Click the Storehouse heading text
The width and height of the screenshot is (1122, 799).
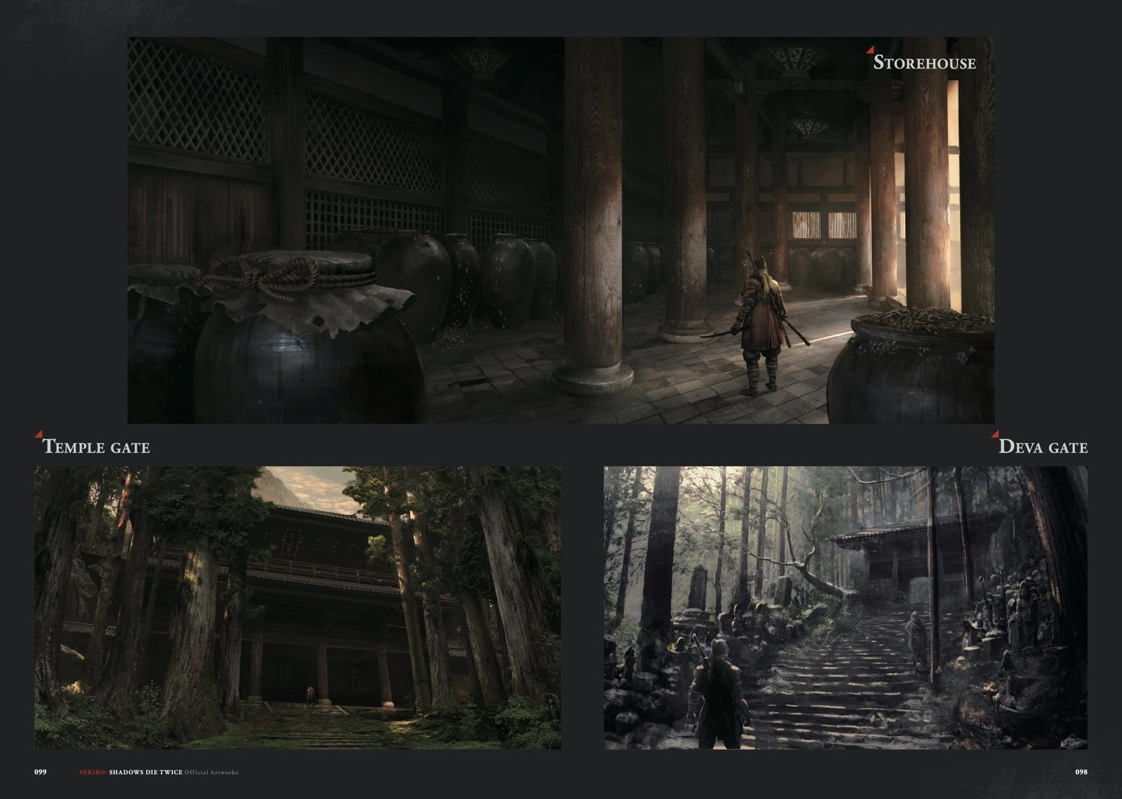point(924,62)
